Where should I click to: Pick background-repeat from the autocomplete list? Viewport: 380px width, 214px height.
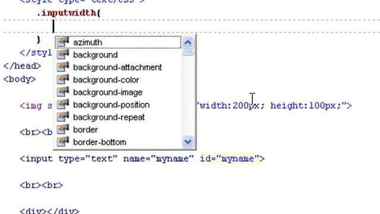[118, 117]
